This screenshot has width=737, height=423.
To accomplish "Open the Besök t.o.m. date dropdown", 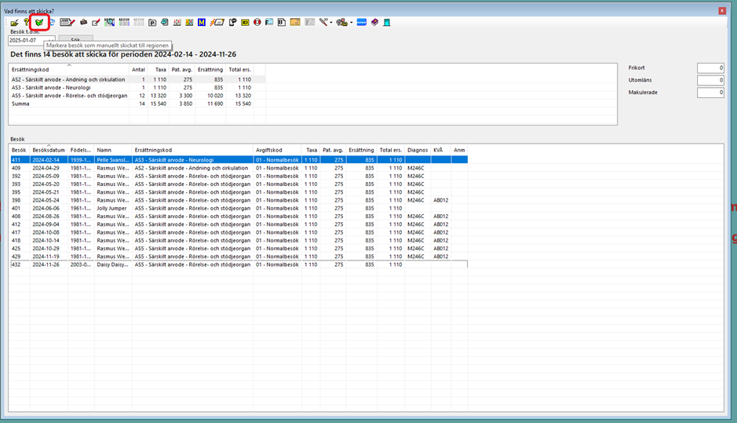I will point(51,41).
